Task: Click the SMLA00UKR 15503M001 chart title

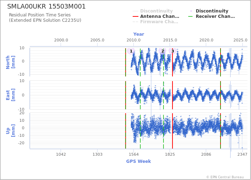Action: [x=46, y=6]
